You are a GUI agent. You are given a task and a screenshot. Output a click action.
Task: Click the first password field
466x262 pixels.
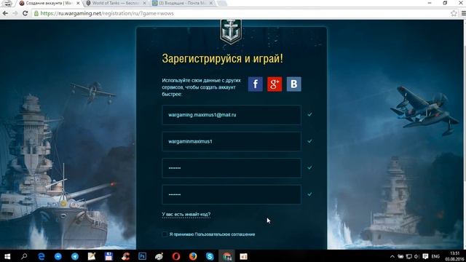(232, 168)
